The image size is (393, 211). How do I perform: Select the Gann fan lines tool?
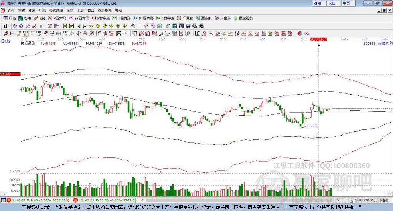point(141,33)
